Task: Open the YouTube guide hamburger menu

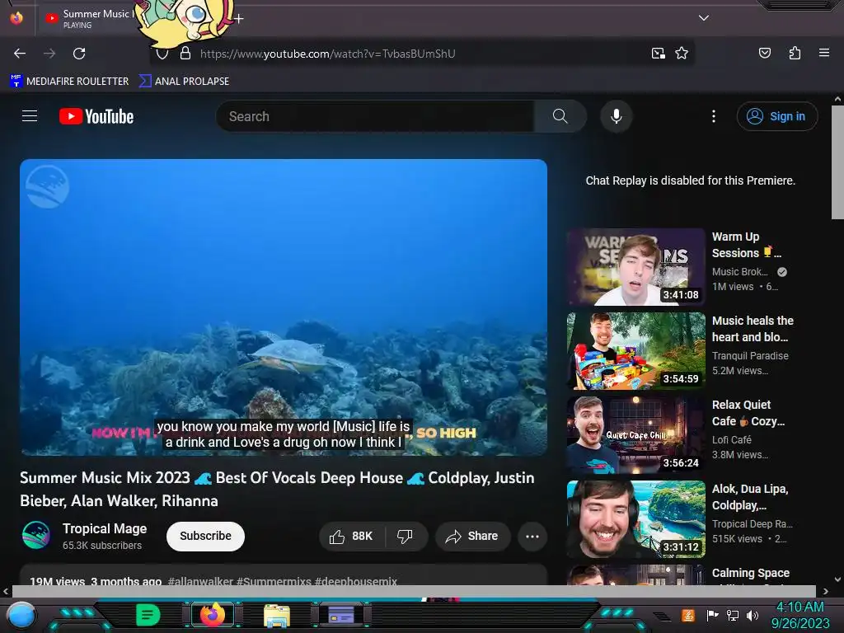Action: coord(30,116)
